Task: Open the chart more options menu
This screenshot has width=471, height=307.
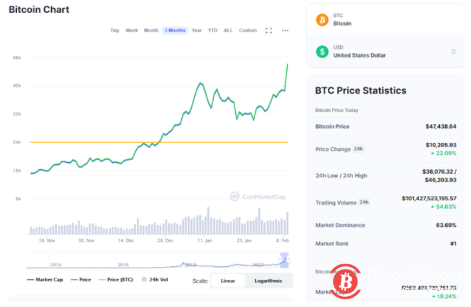Action: tap(285, 30)
